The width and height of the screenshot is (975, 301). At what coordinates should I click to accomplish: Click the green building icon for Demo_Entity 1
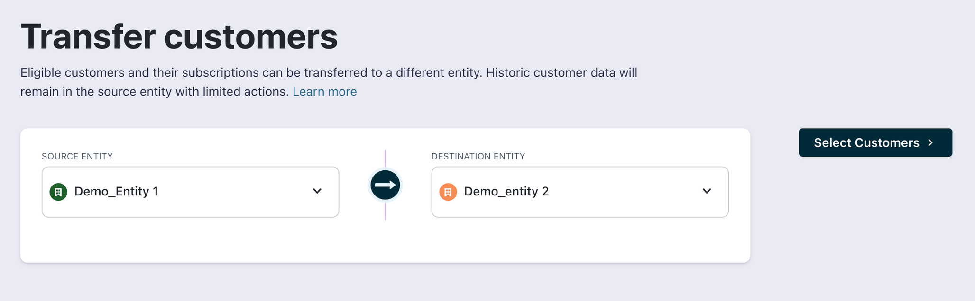pyautogui.click(x=58, y=192)
